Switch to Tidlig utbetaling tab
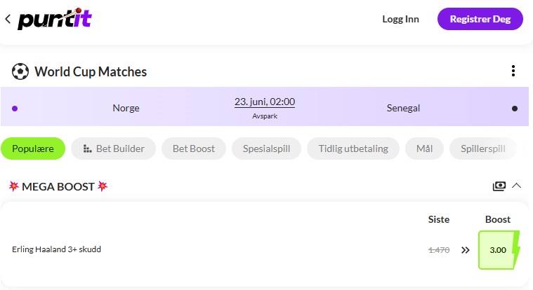 click(353, 149)
